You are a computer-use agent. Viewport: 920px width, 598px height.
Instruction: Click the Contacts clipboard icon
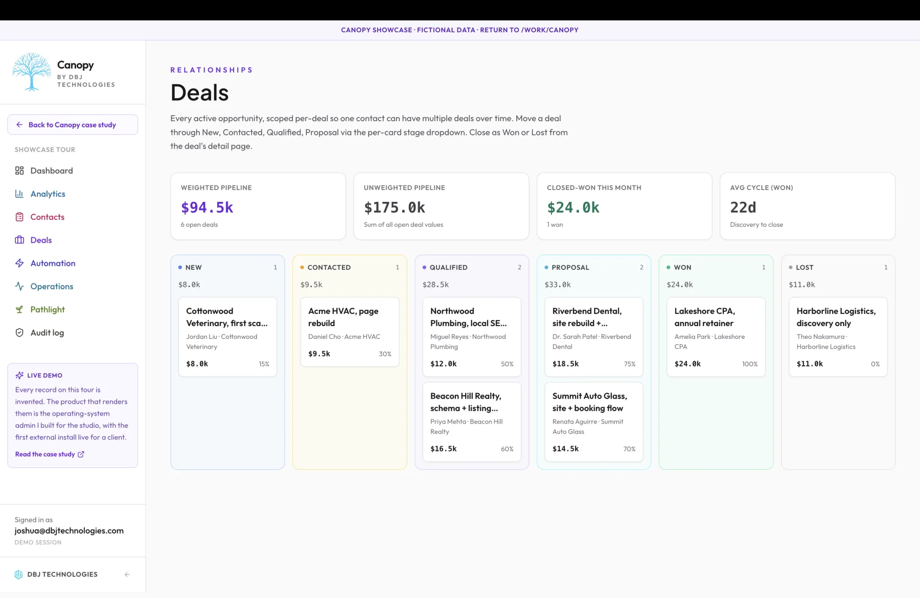coord(19,217)
